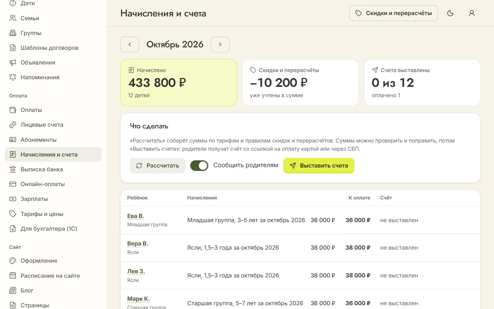Open the child link Ева В.
494x309 pixels.
pos(136,216)
